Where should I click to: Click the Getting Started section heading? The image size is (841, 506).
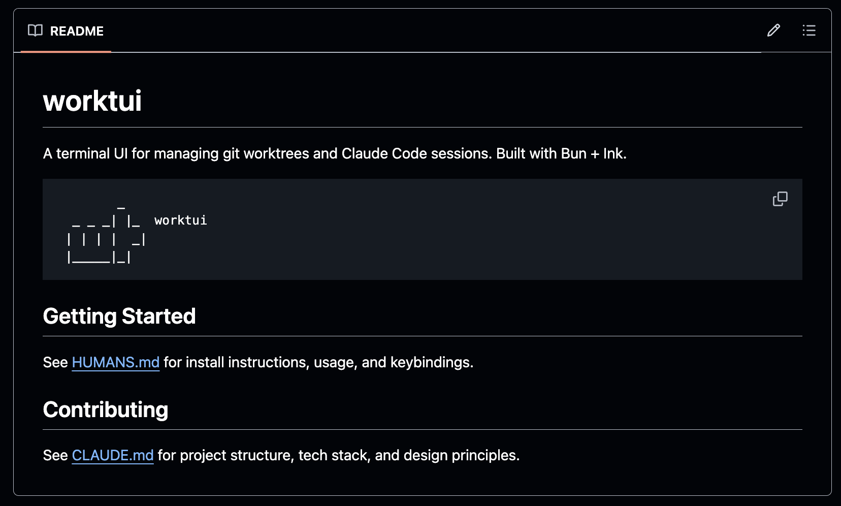point(119,316)
